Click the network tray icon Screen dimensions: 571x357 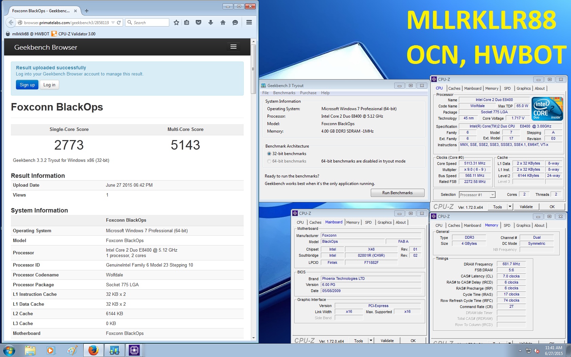(x=529, y=351)
